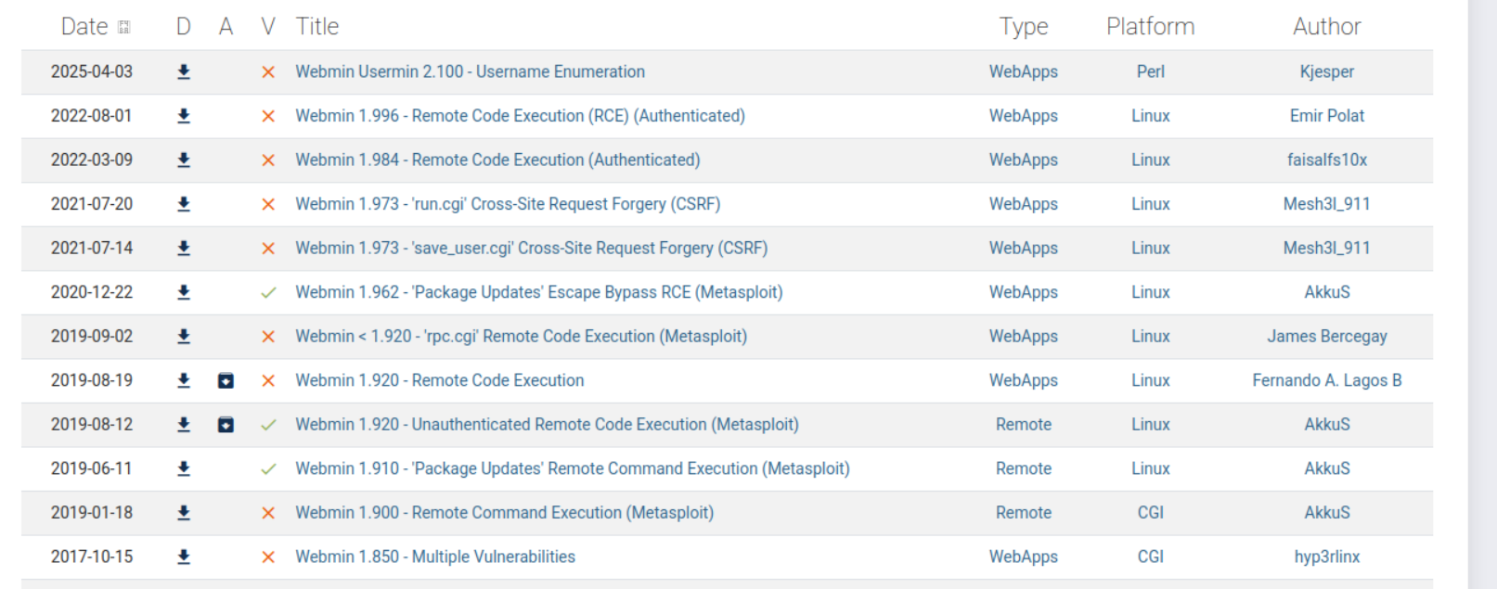The width and height of the screenshot is (1497, 589).
Task: Click unverified X mark on Webmin 1.850 row
Action: click(x=268, y=557)
